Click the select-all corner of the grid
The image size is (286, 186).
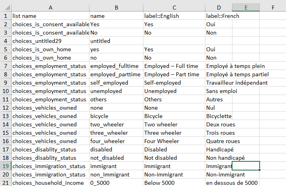coord(6,7)
